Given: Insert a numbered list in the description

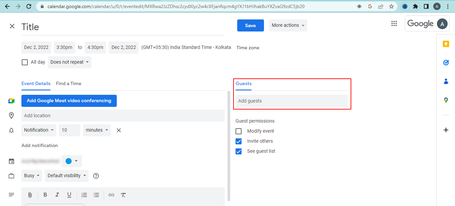Looking at the screenshot, I should [84, 195].
